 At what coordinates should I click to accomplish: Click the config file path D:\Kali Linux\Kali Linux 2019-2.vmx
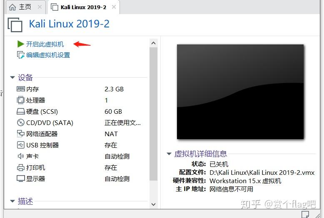coord(262,172)
